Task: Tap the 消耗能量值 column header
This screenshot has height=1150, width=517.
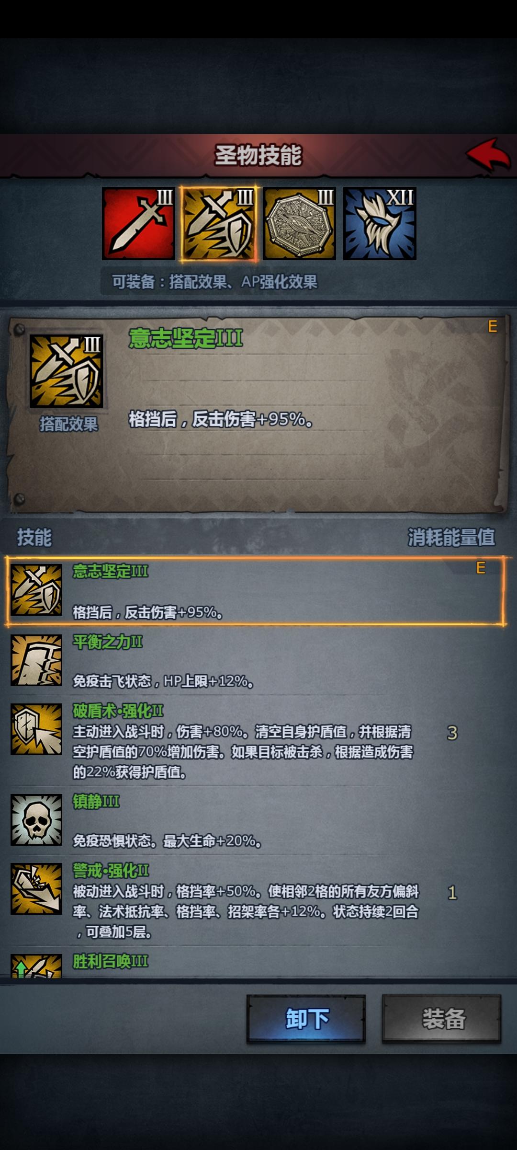Action: click(451, 537)
